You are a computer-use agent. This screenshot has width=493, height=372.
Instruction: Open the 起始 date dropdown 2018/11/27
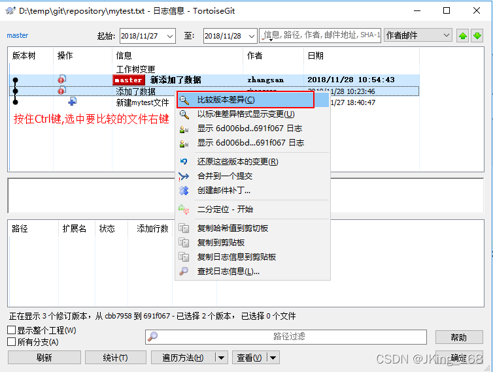point(170,36)
